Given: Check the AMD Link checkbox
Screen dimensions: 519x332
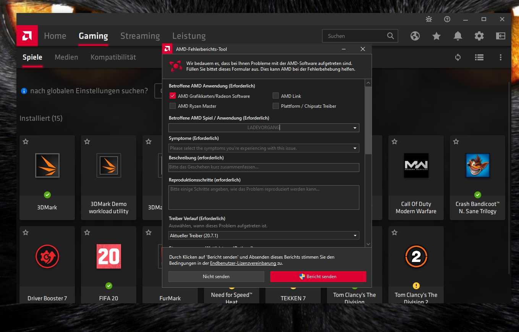Looking at the screenshot, I should pos(276,96).
